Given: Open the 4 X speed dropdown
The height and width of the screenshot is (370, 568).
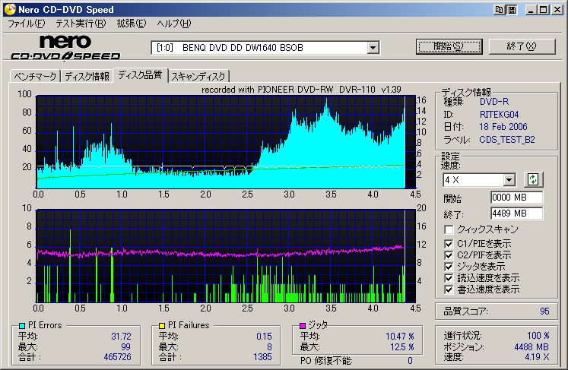Looking at the screenshot, I should click(x=509, y=180).
